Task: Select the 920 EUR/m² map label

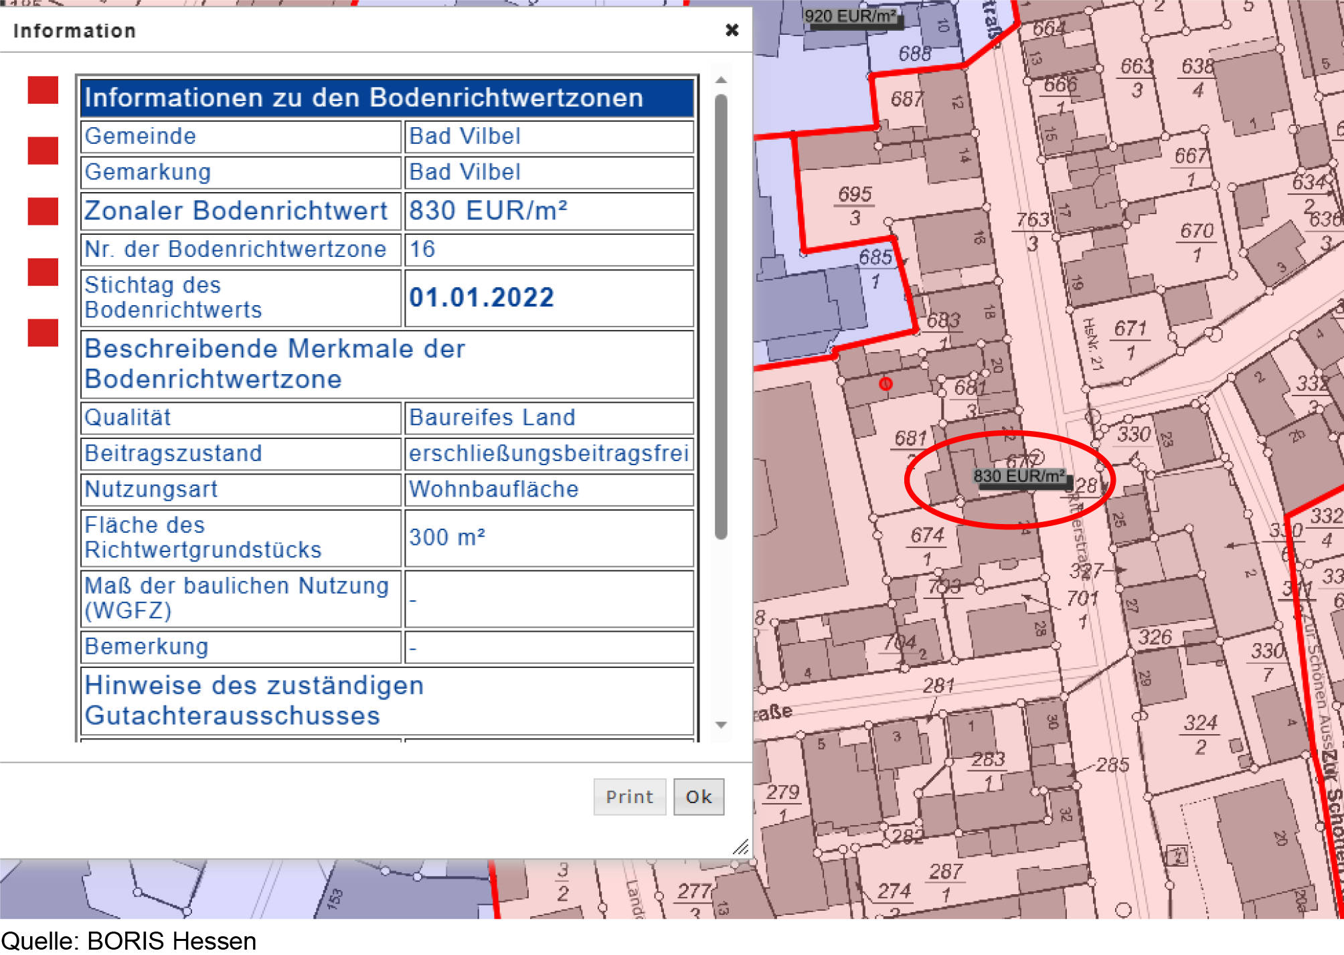Action: point(851,16)
